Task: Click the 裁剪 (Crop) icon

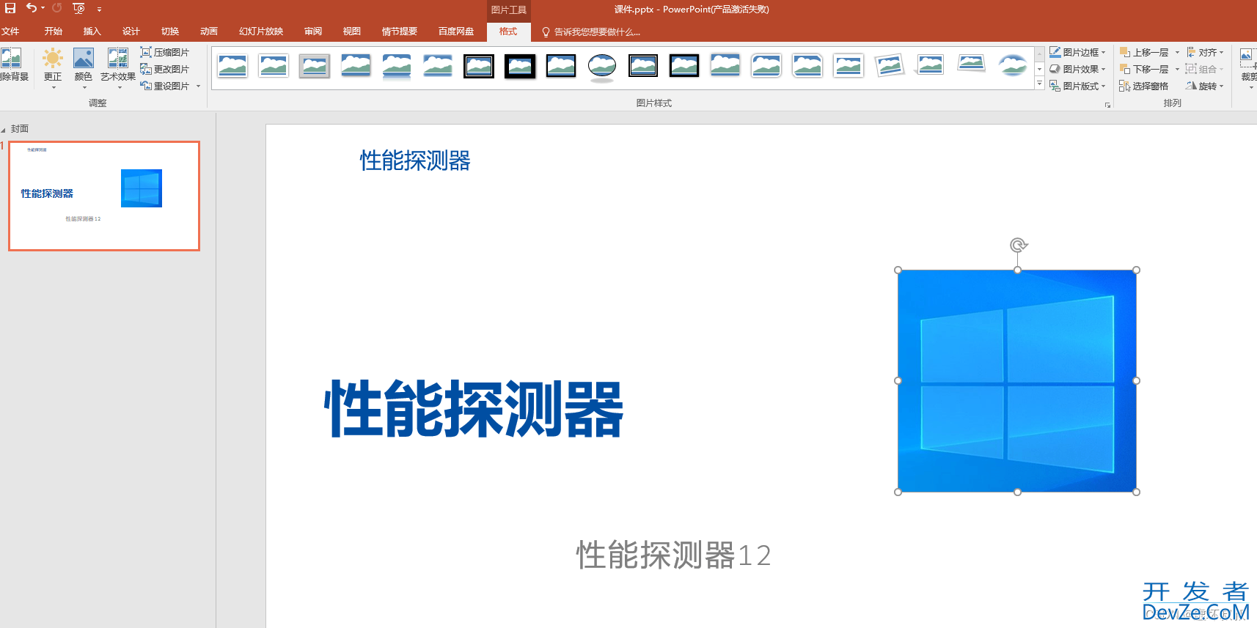Action: click(x=1248, y=59)
